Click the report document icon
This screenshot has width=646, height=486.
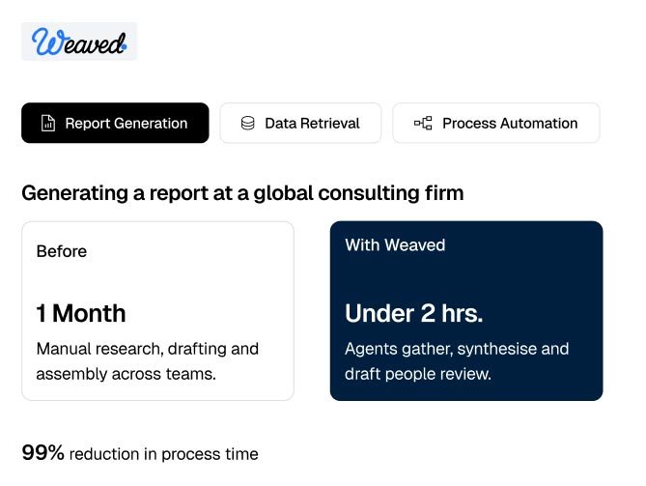tap(48, 124)
